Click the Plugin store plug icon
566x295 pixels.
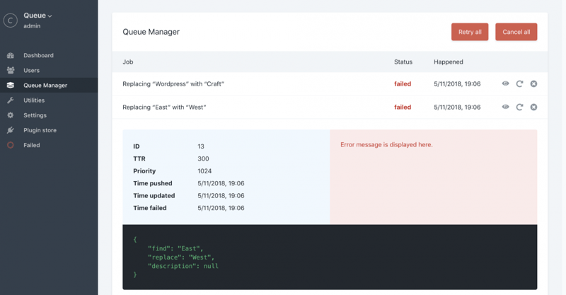point(11,130)
